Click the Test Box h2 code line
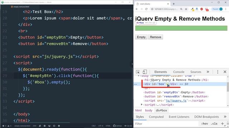Screen dimensions: 229x128 43,12
